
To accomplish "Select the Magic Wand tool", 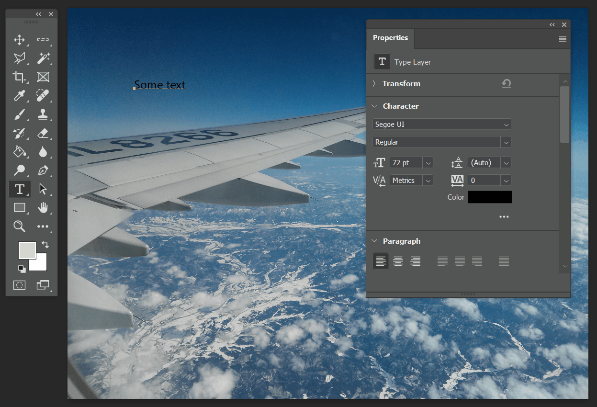I will pyautogui.click(x=43, y=58).
